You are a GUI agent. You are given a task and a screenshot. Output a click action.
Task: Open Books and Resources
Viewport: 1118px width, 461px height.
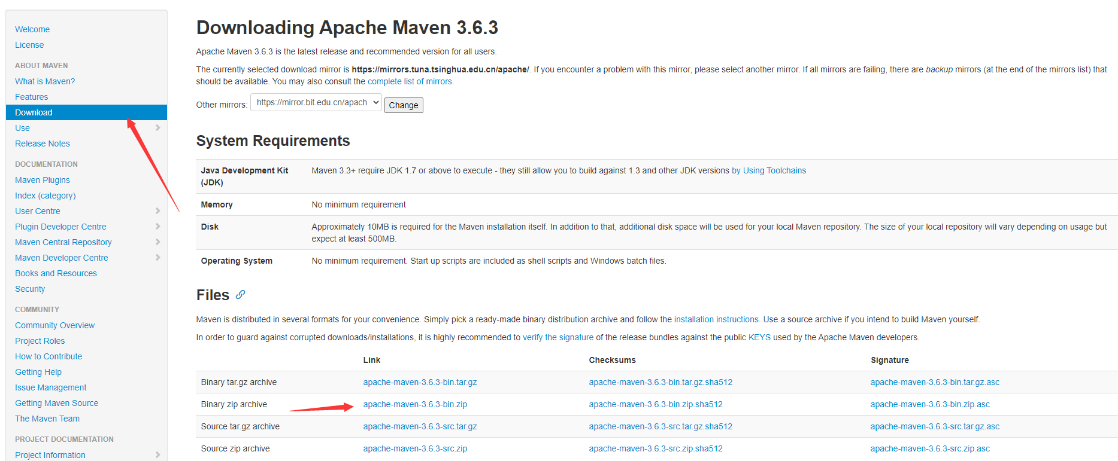coord(56,273)
